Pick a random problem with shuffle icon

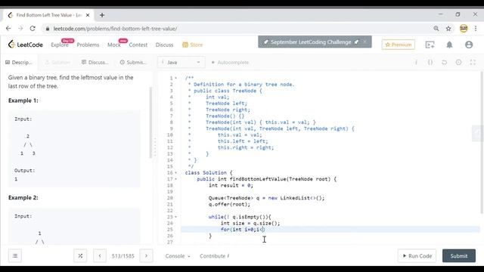[x=80, y=255]
